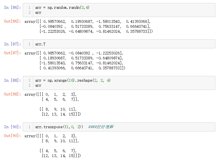Click line number 2 in cell In [88]

(29, 85)
